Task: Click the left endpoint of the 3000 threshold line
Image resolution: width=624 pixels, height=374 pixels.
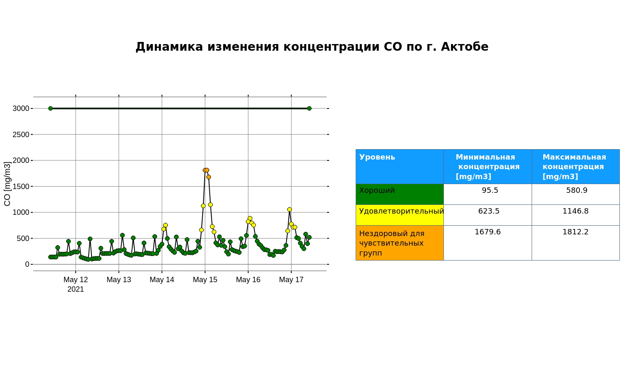Action: click(50, 108)
